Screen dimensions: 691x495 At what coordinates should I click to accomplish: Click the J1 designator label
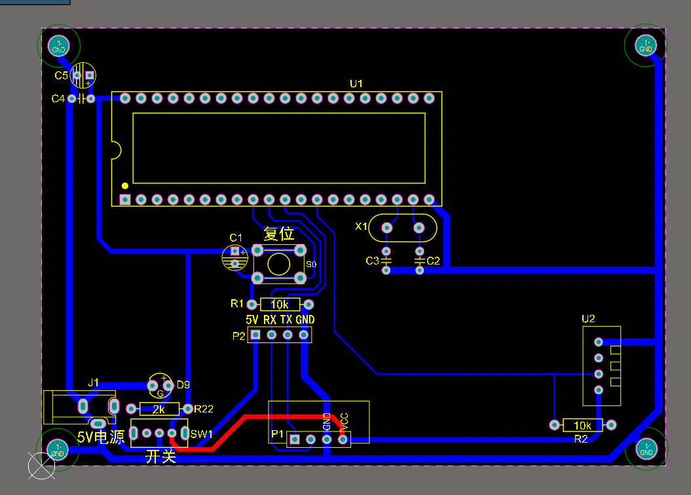93,382
